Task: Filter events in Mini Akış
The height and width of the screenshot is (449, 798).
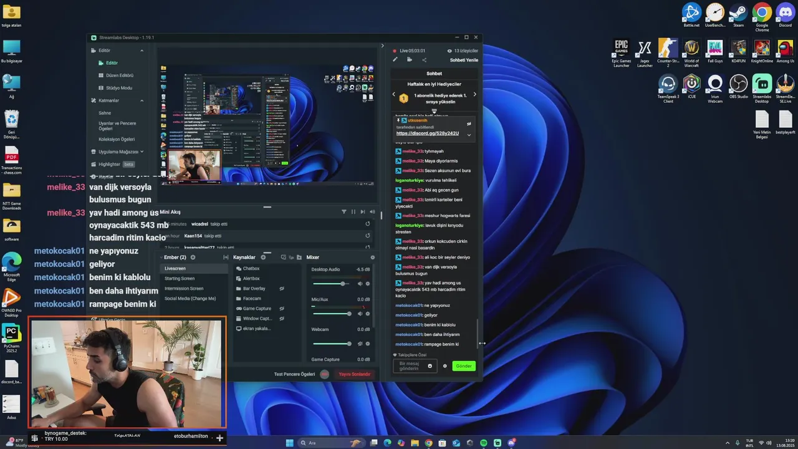Action: (x=344, y=211)
